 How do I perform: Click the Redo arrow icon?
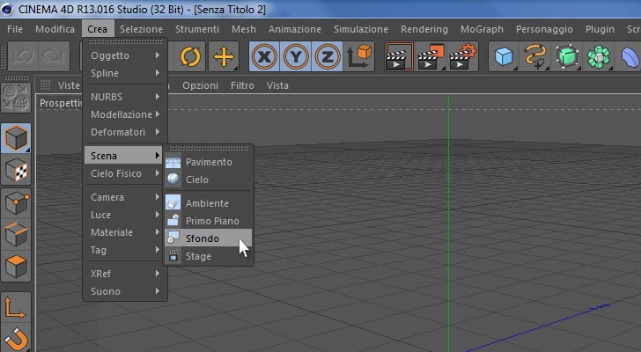coord(54,56)
